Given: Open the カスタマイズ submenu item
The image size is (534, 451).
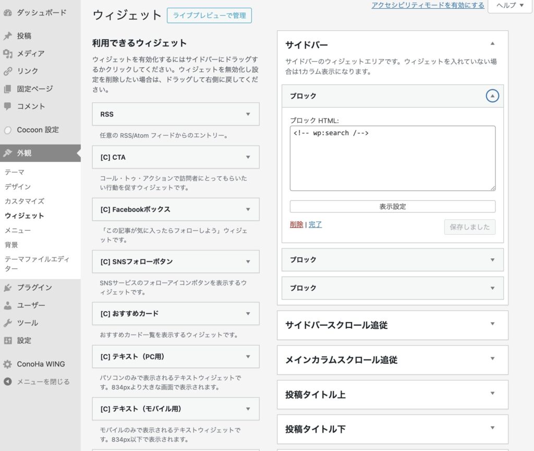Looking at the screenshot, I should [x=25, y=201].
